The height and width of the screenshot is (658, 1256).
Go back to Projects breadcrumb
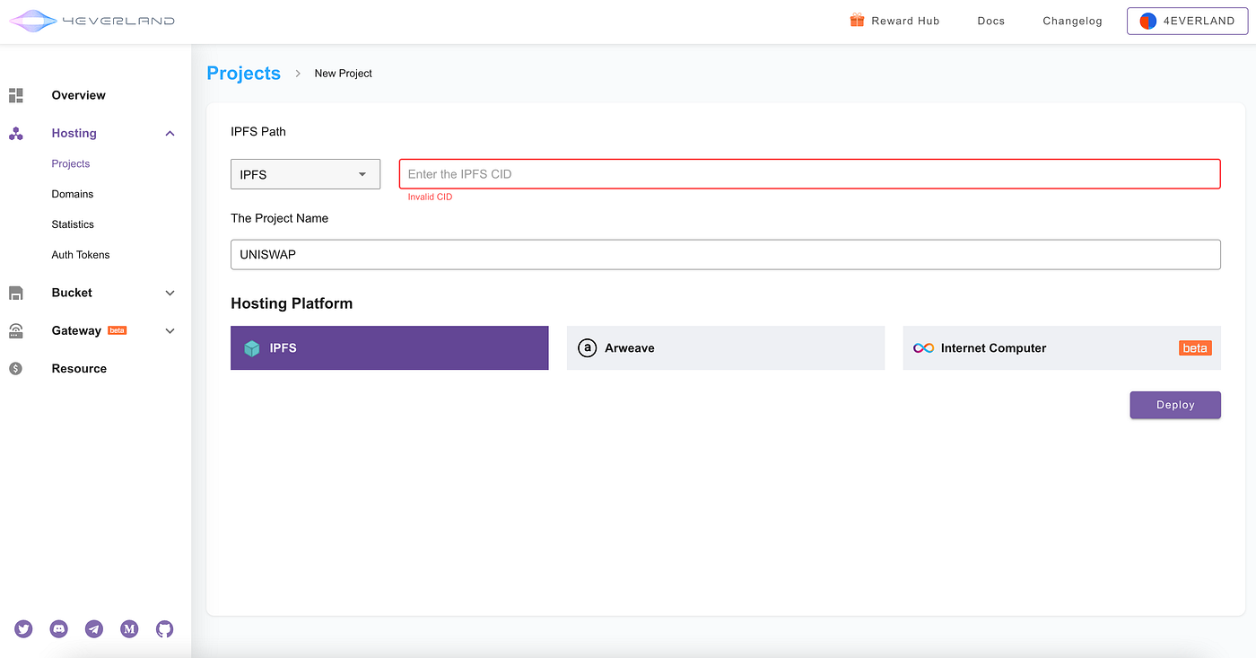[244, 74]
